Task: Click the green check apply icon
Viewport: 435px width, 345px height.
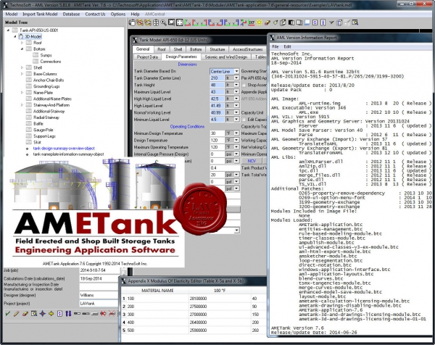Action: click(x=8, y=313)
